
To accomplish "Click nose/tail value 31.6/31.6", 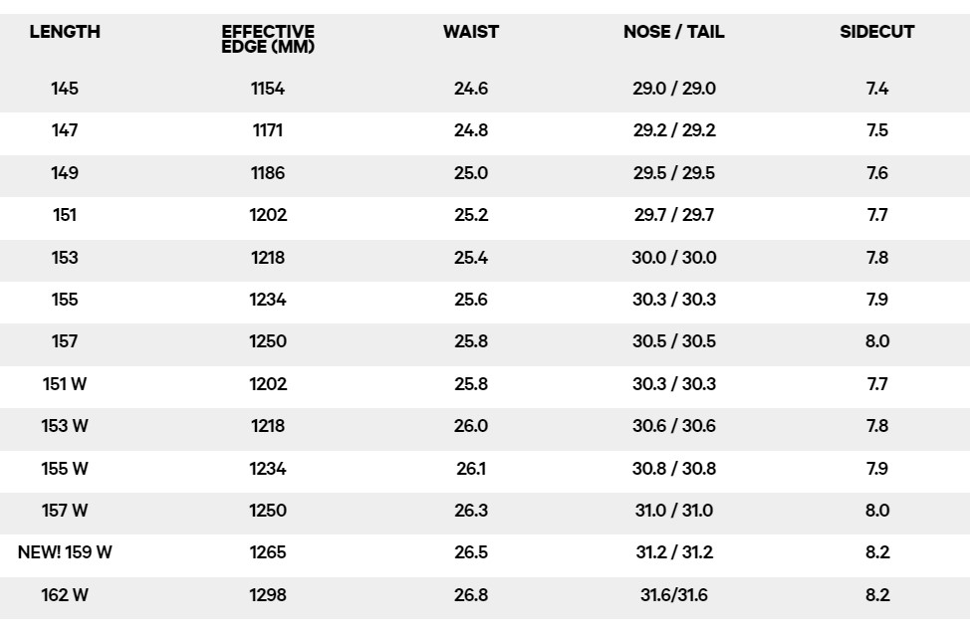I will coord(673,595).
